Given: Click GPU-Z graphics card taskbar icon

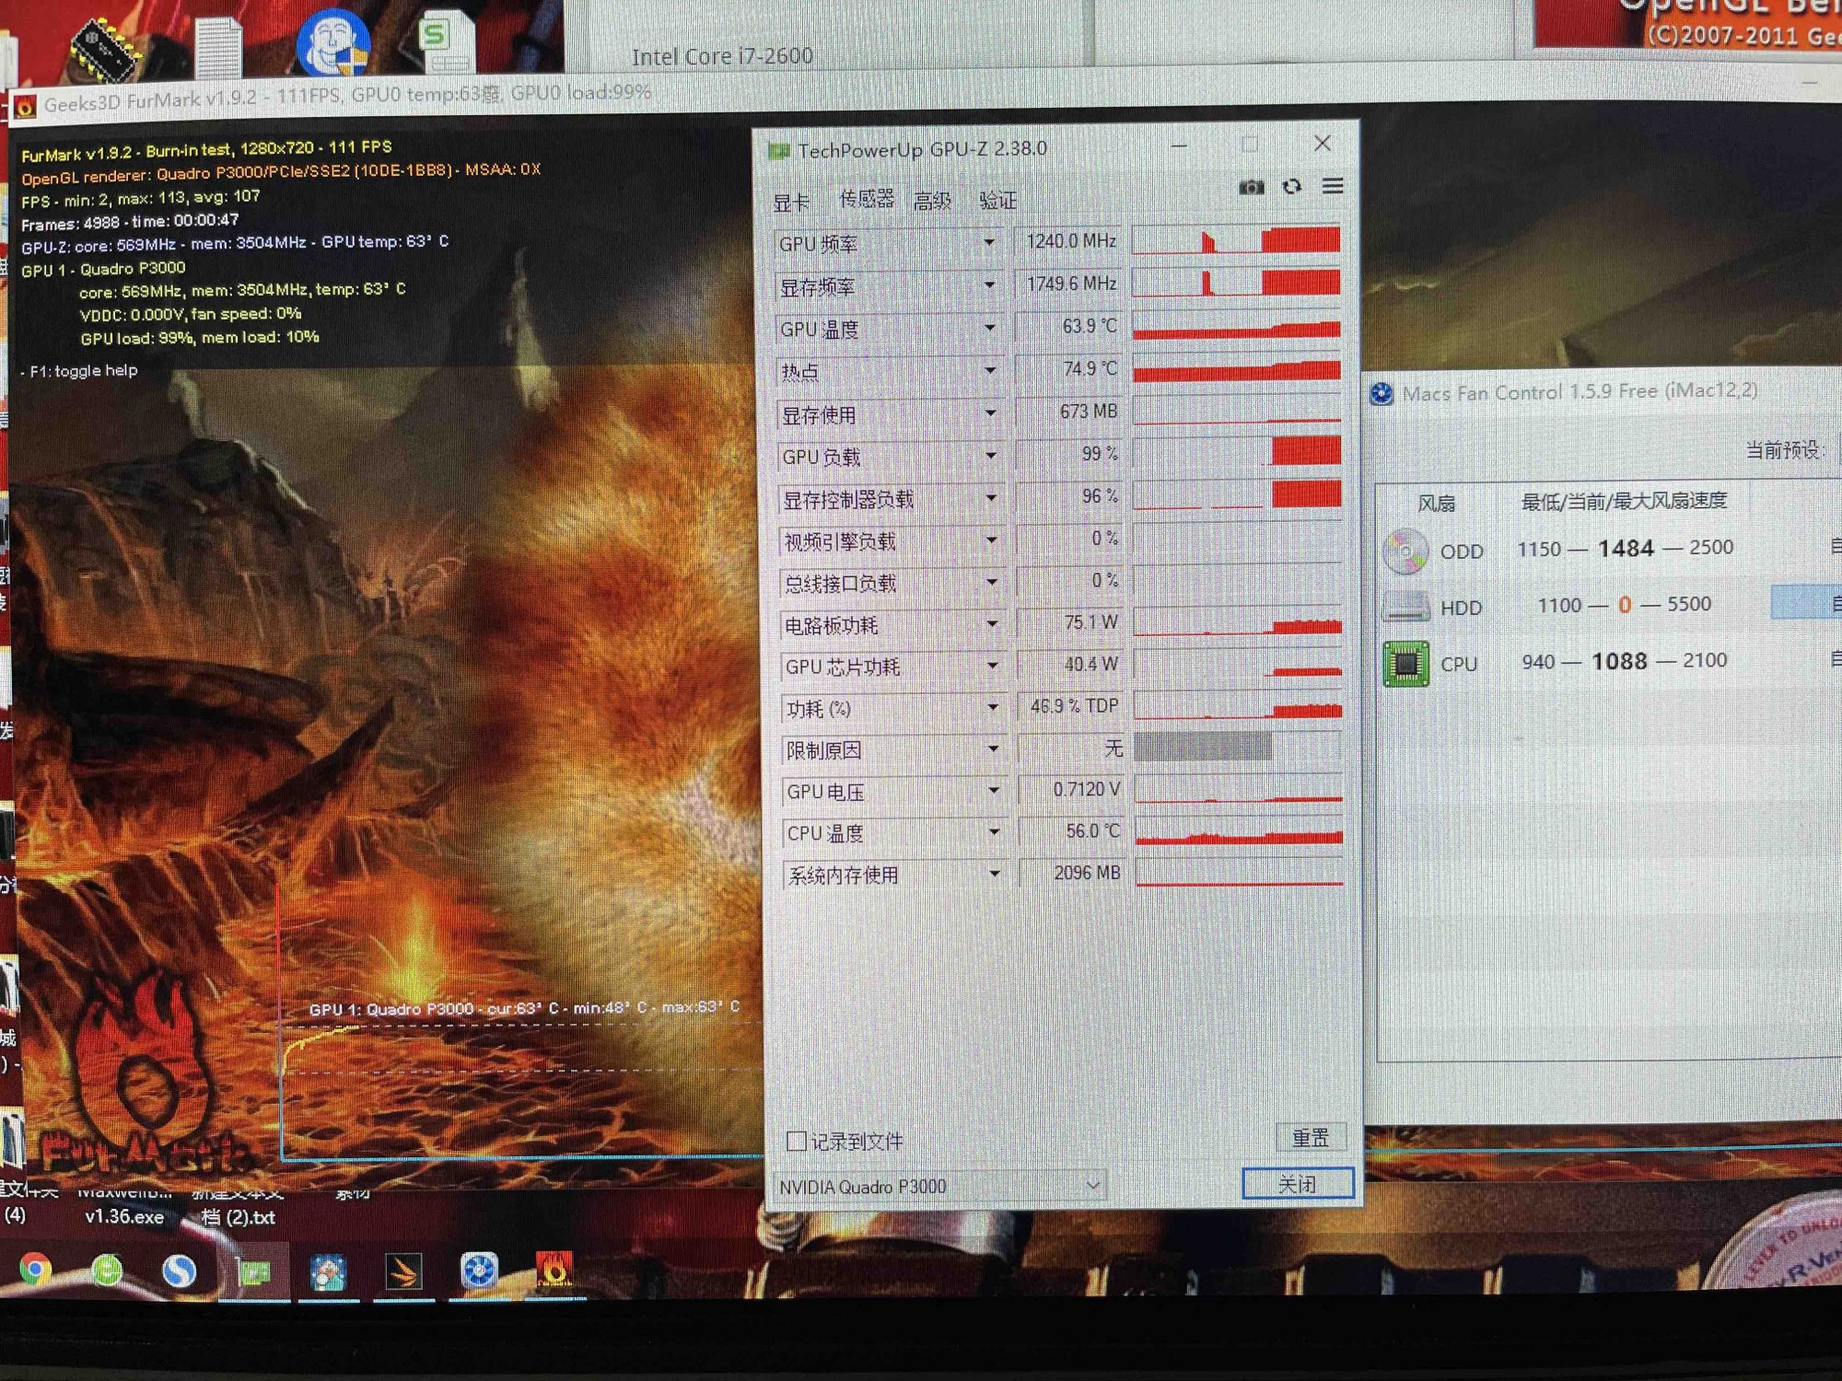Looking at the screenshot, I should (253, 1272).
